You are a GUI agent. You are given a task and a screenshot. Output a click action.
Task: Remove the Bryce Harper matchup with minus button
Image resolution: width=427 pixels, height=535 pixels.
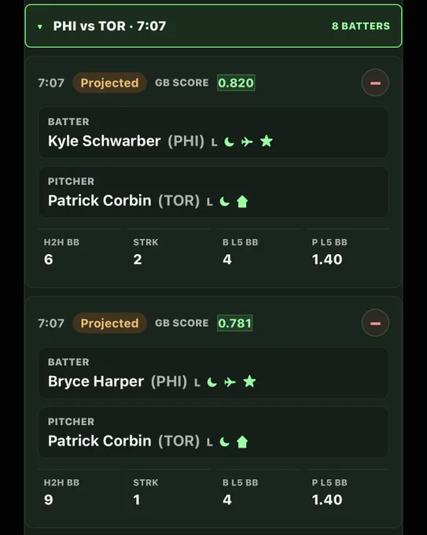[x=375, y=323]
